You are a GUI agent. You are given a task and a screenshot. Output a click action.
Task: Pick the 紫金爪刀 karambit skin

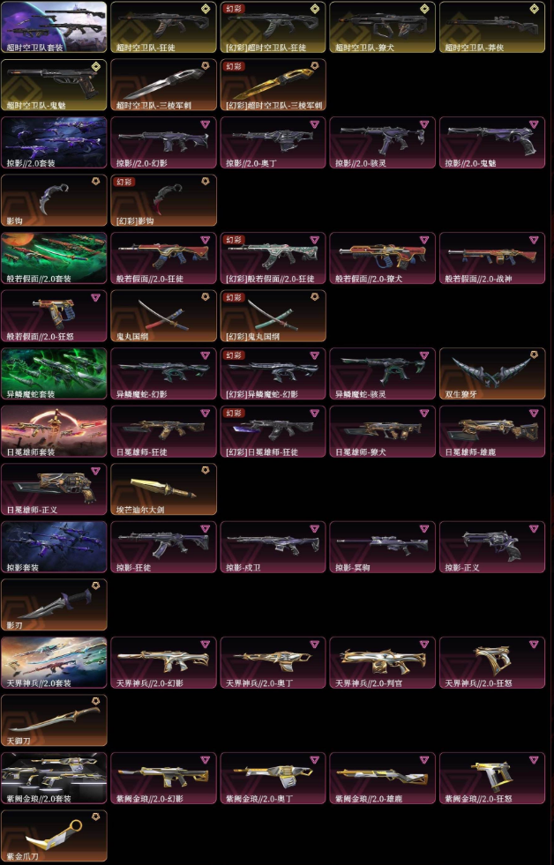(x=54, y=836)
